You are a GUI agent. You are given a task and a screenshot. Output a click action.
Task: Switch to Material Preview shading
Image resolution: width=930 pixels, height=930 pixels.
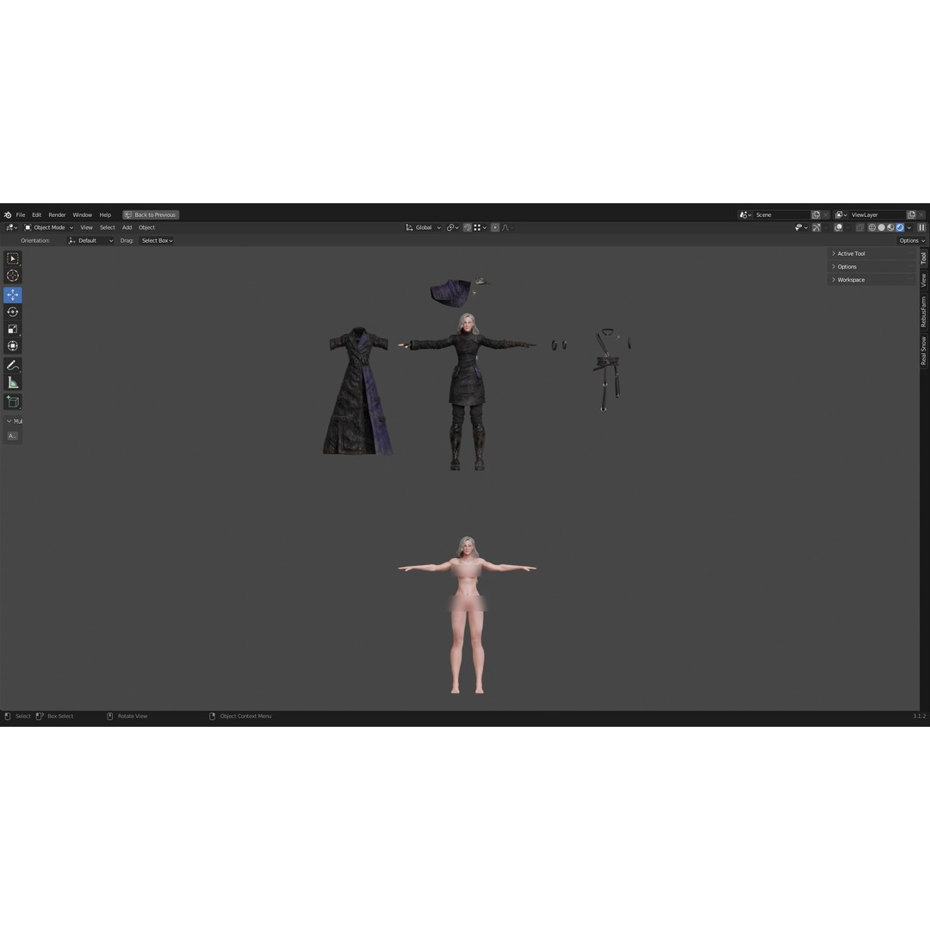890,227
